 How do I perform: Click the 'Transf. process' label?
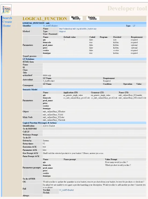[29, 56]
